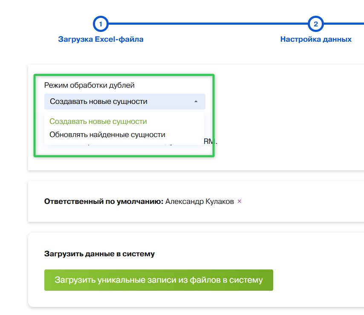The height and width of the screenshot is (315, 364).
Task: Choose "Обновлять найденные сущности" option
Action: pos(107,135)
